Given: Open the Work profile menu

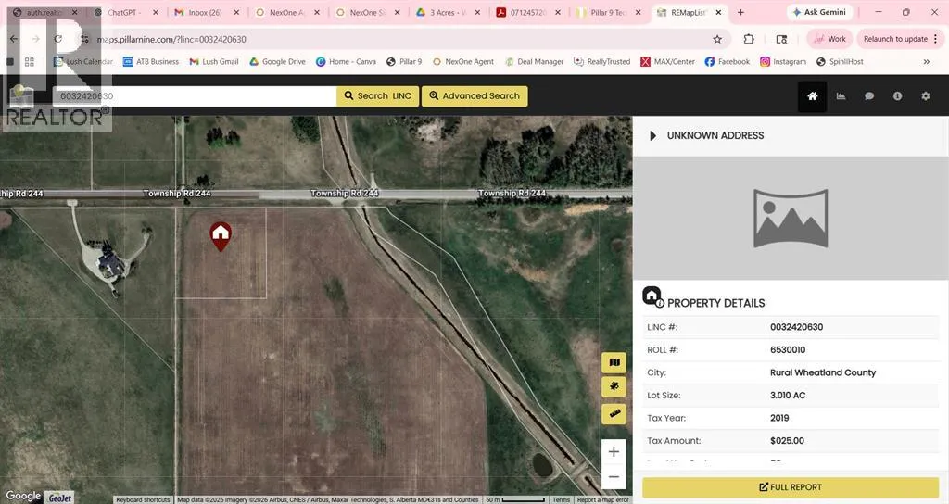Looking at the screenshot, I should click(x=829, y=39).
